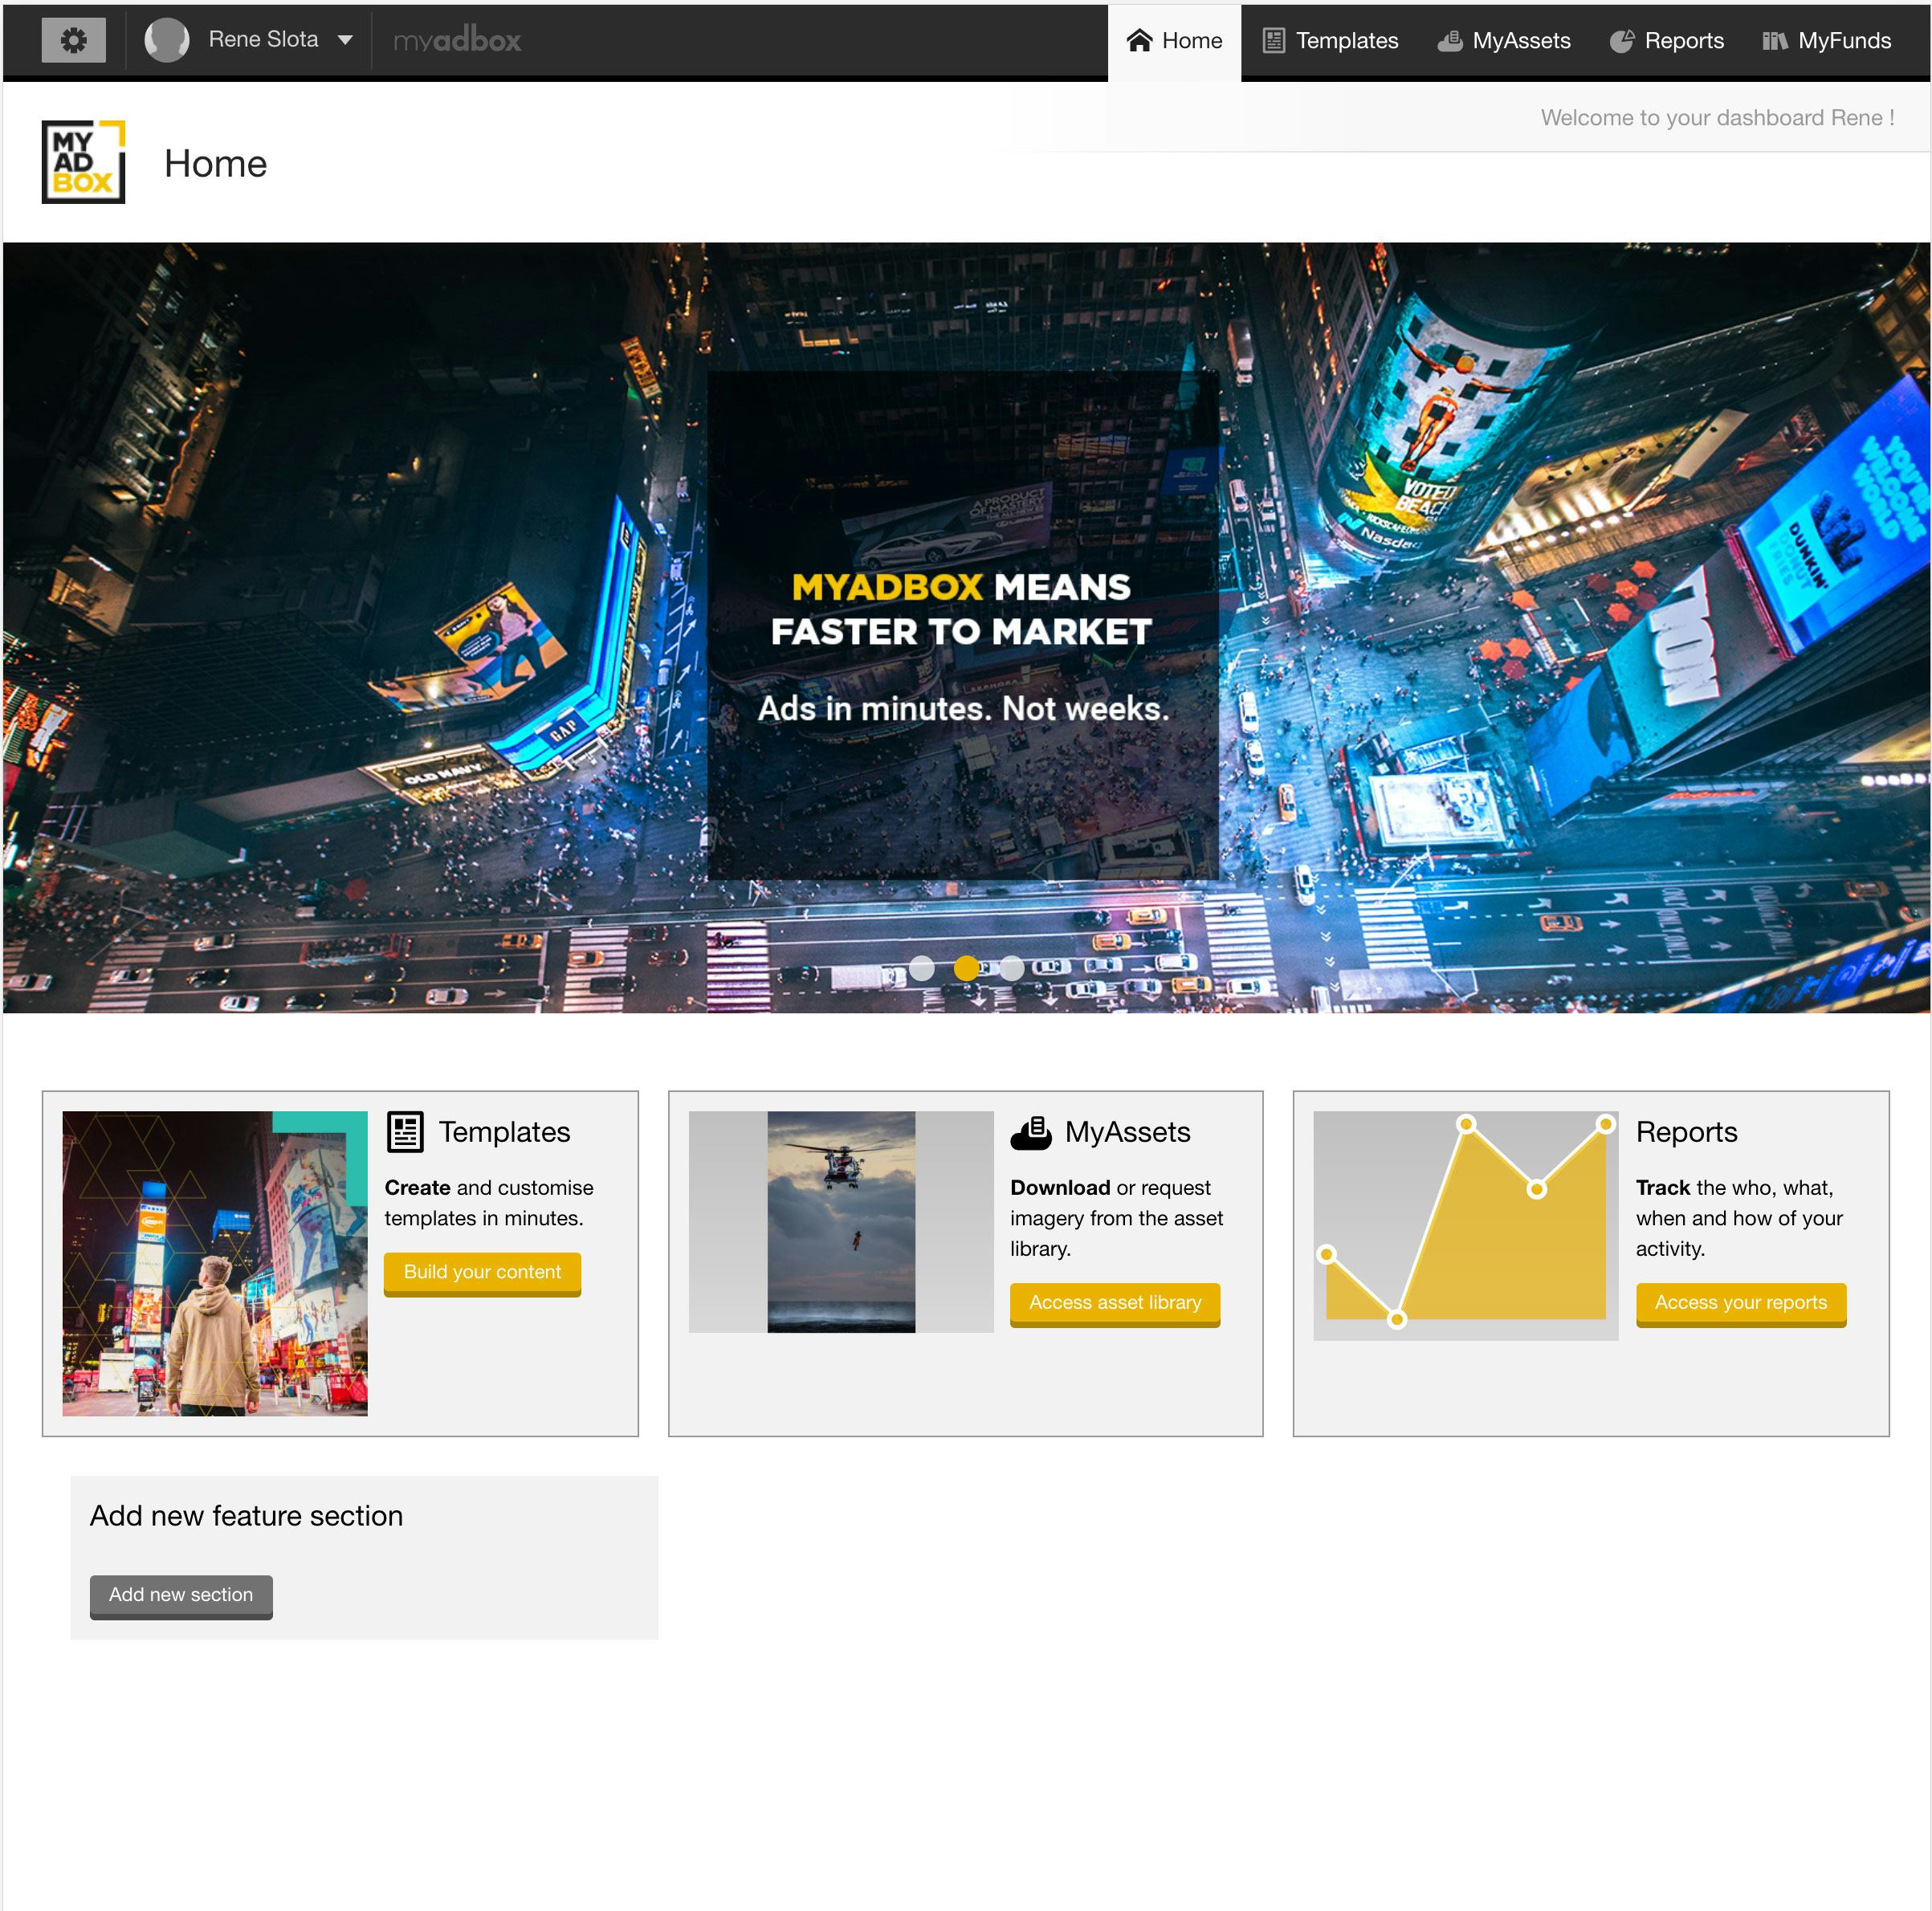Click the MyAssets cloud icon in navigation
The width and height of the screenshot is (1932, 1911).
click(1450, 40)
